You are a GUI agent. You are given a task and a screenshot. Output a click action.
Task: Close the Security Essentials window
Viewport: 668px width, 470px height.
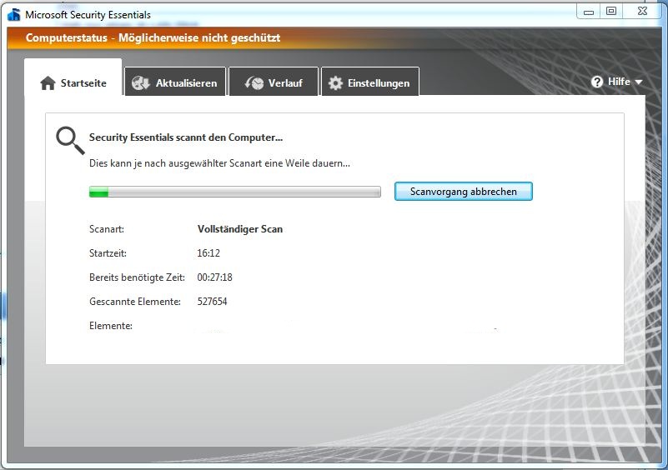pyautogui.click(x=642, y=12)
